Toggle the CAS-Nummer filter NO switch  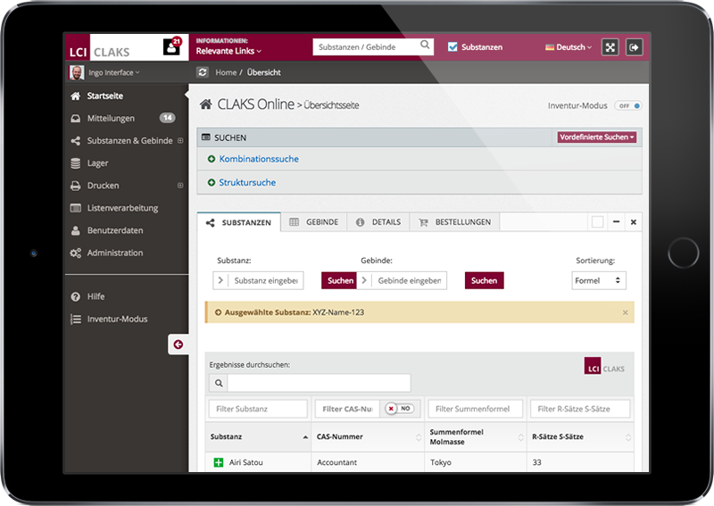coord(400,409)
